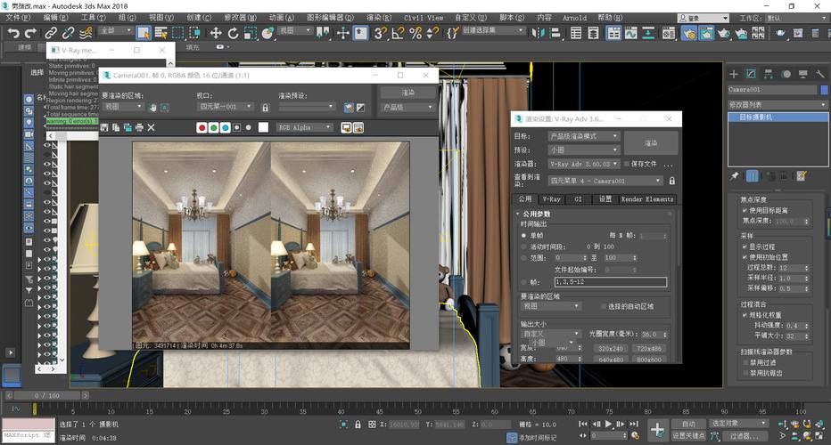Viewport: 831px width, 445px height.
Task: Open the 视口 viewport dropdown in frame buffer
Action: tap(227, 107)
